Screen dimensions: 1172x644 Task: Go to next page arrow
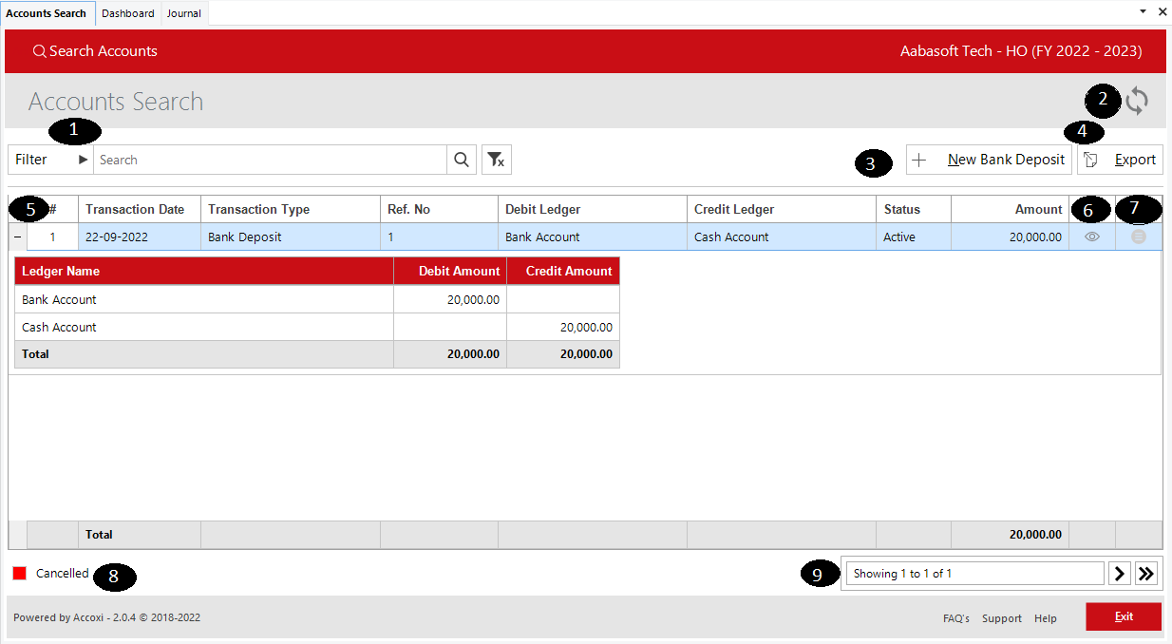[1120, 573]
